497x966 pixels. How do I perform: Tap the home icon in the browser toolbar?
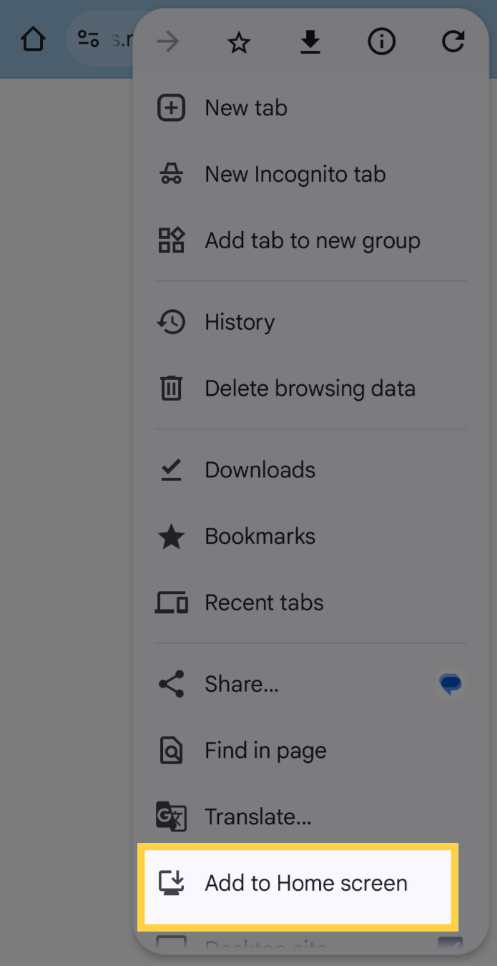click(x=33, y=39)
